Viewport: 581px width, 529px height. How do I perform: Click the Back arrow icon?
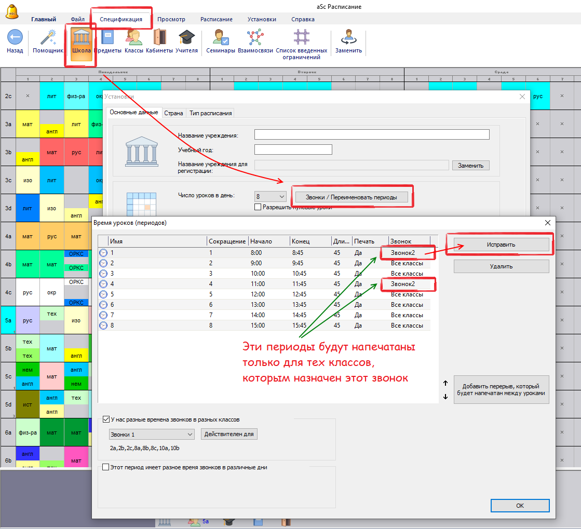tap(15, 38)
